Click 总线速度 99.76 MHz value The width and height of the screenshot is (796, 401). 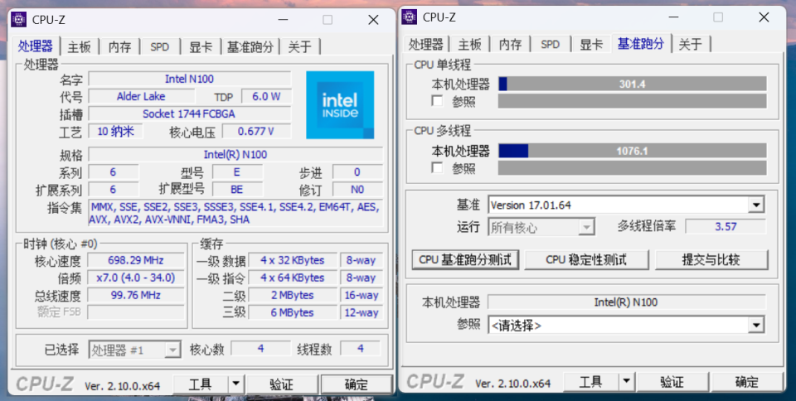pos(135,295)
